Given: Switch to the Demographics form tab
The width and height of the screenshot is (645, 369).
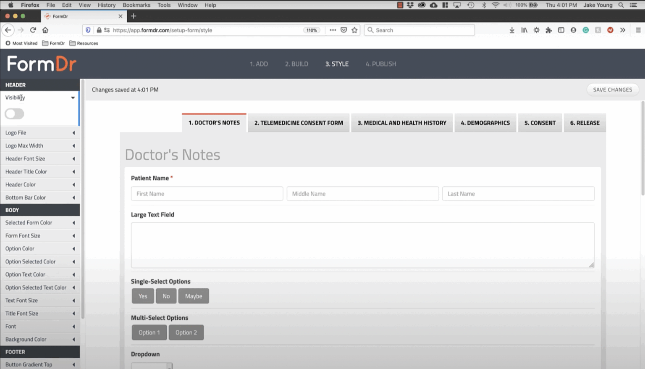Looking at the screenshot, I should pos(485,123).
